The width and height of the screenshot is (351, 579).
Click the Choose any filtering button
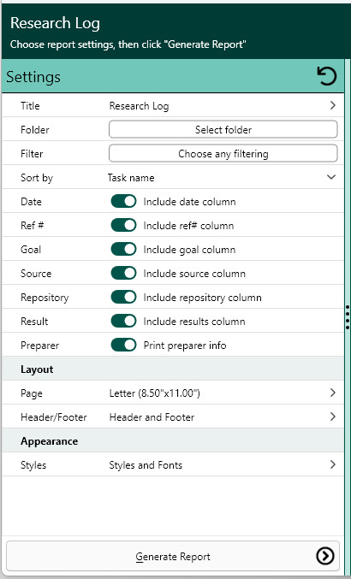click(x=223, y=154)
